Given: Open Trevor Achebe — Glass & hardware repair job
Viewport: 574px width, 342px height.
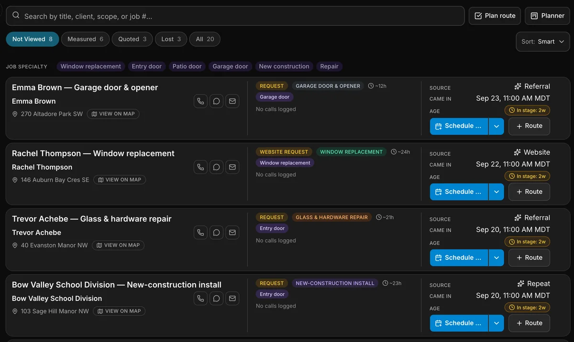Looking at the screenshot, I should (92, 219).
